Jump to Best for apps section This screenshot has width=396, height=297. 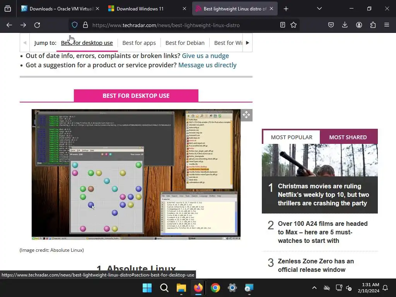point(139,43)
